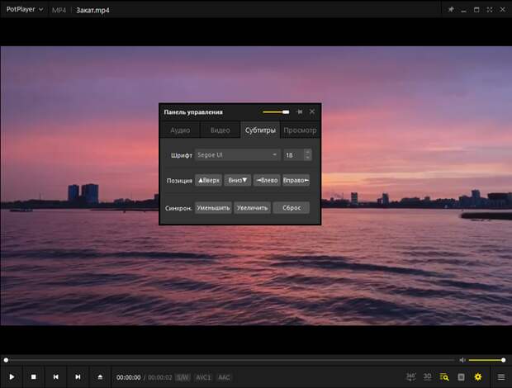This screenshot has width=512, height=388.
Task: Expand the Segoe UI font dropdown
Action: [275, 154]
